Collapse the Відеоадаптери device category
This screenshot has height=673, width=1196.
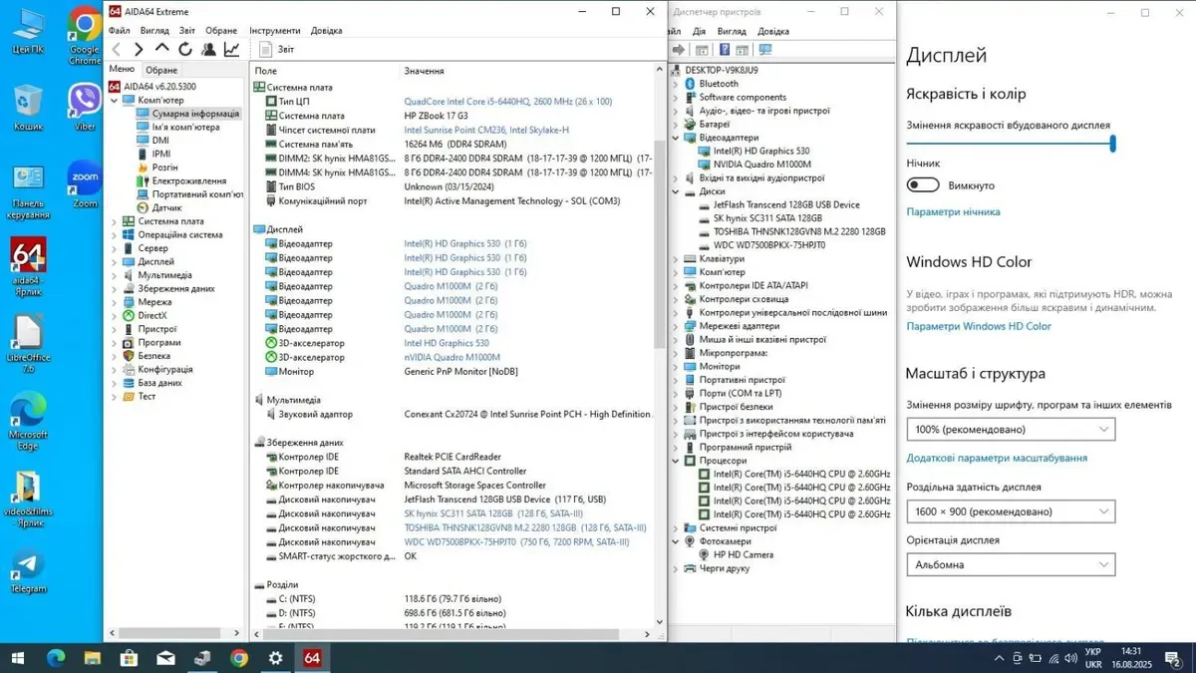coord(676,138)
